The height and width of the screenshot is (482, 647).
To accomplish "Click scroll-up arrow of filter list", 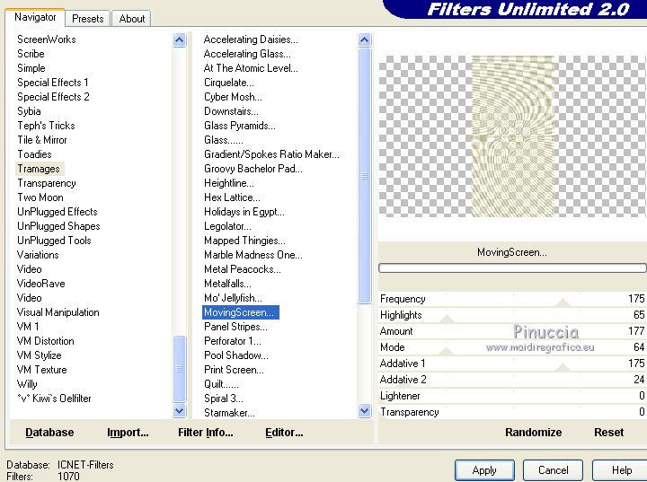I will click(364, 40).
